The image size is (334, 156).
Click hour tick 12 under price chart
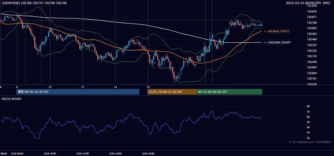coord(83,87)
